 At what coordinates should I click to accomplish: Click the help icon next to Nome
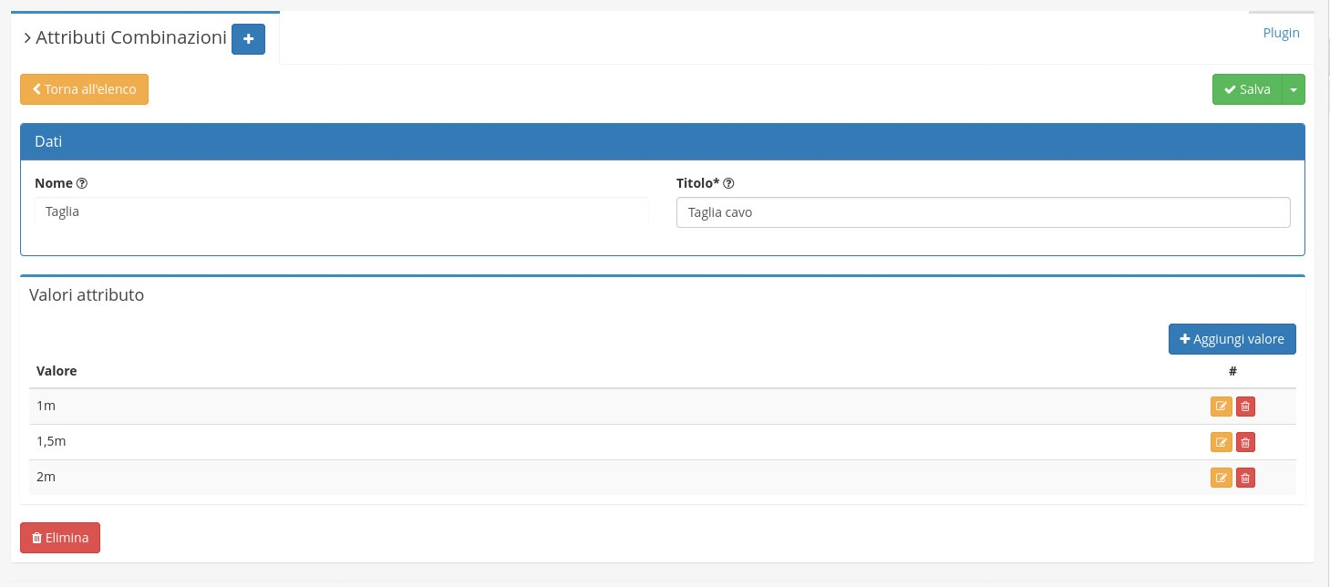click(x=82, y=183)
